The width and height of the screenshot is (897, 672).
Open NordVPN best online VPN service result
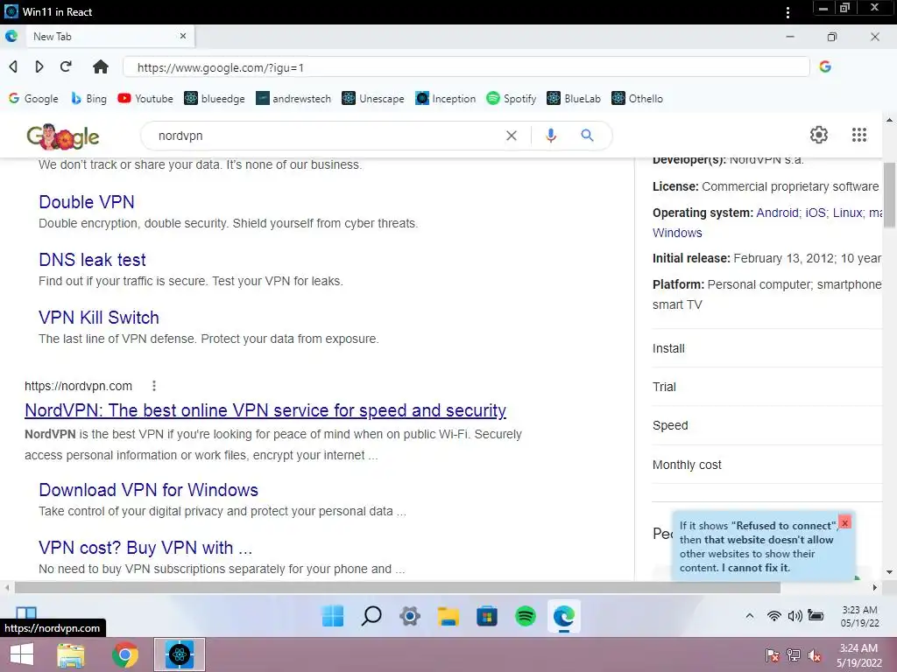pyautogui.click(x=265, y=410)
